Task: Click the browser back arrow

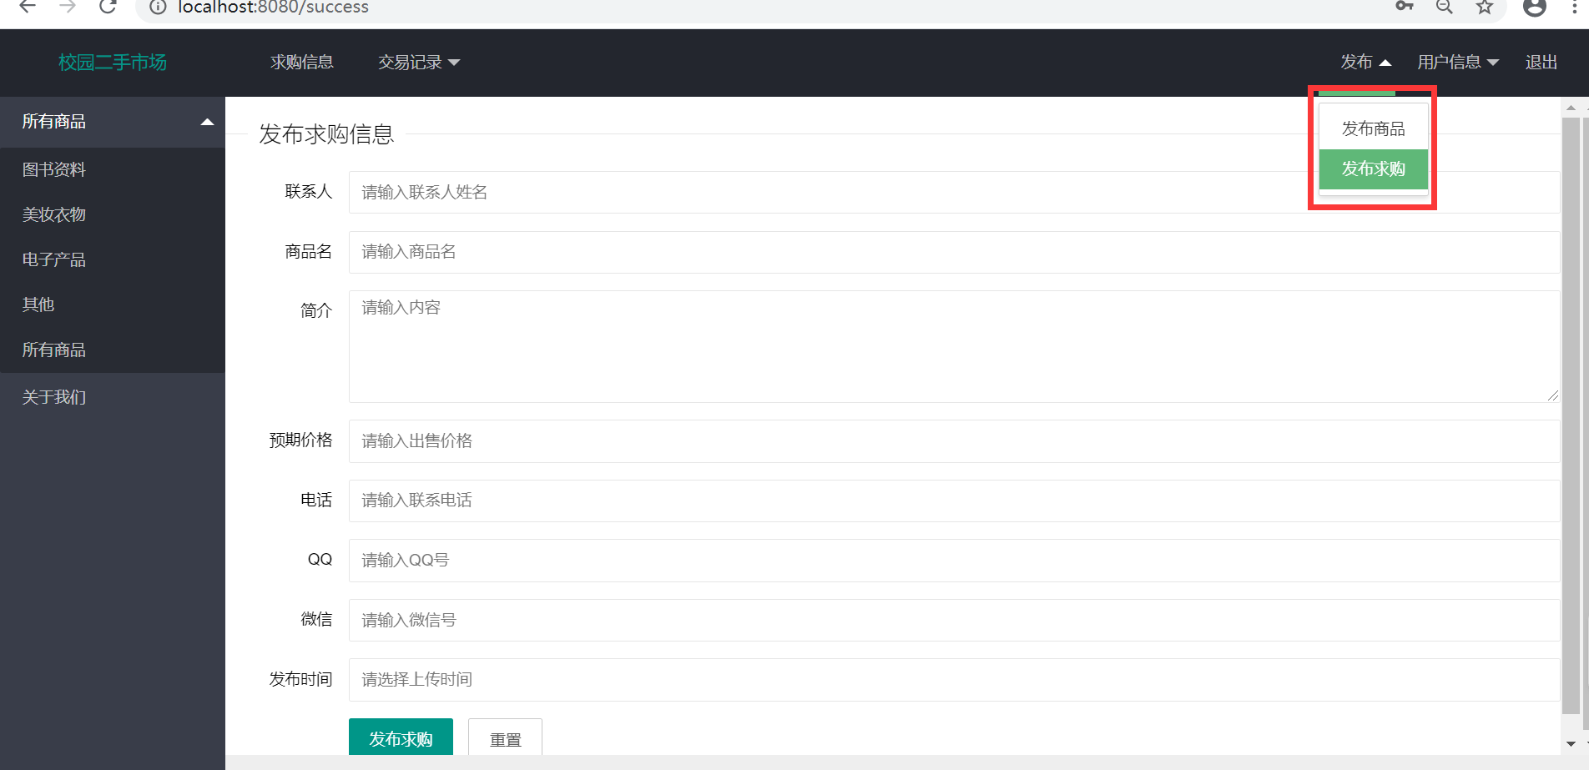Action: 28,7
